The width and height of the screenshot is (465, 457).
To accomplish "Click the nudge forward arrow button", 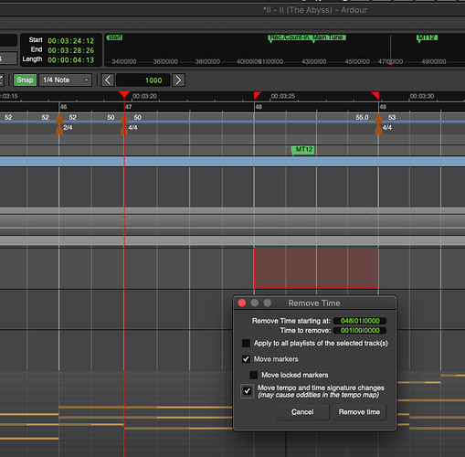I will pyautogui.click(x=178, y=80).
